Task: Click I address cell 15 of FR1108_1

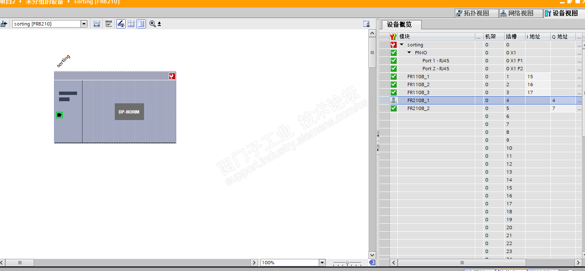Action: pyautogui.click(x=538, y=77)
